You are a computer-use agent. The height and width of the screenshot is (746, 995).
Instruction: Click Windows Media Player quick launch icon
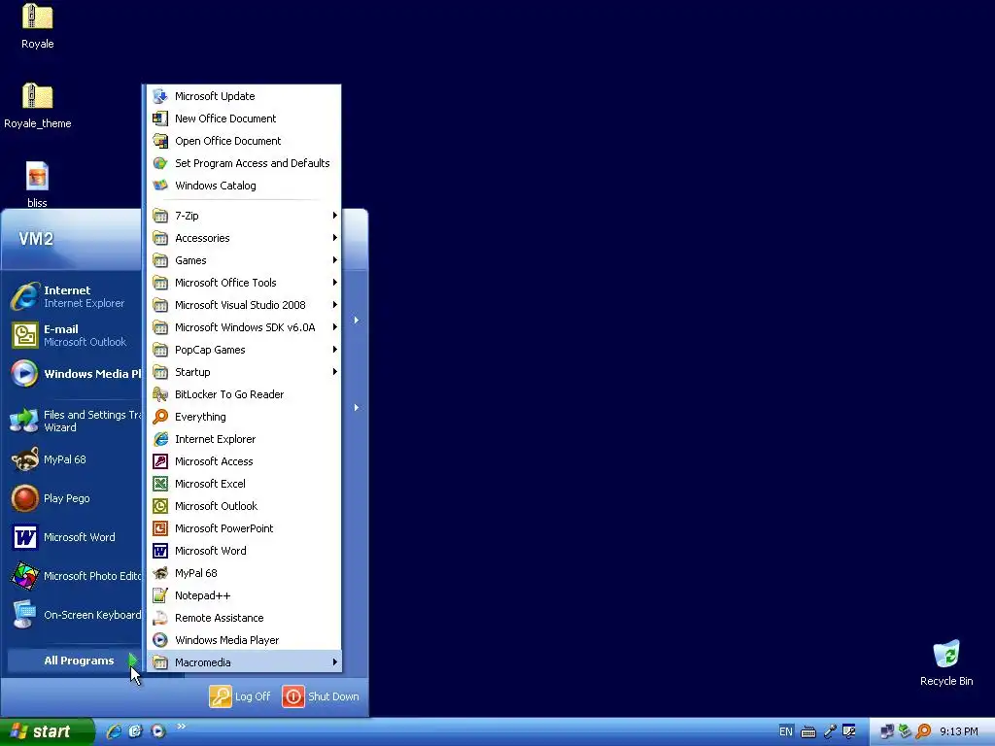click(x=158, y=731)
